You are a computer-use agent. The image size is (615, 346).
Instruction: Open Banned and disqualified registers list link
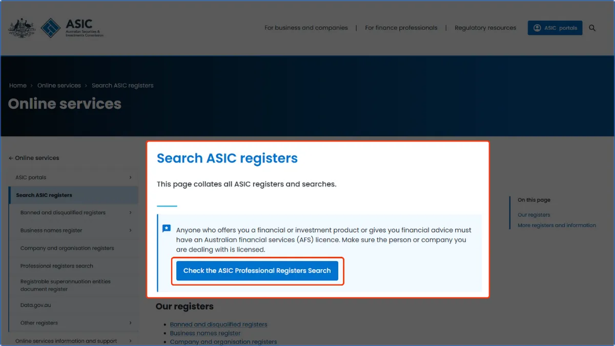pyautogui.click(x=219, y=324)
